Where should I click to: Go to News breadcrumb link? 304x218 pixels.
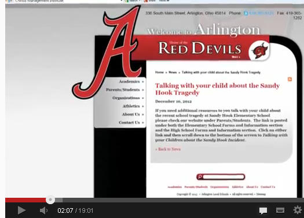173,72
